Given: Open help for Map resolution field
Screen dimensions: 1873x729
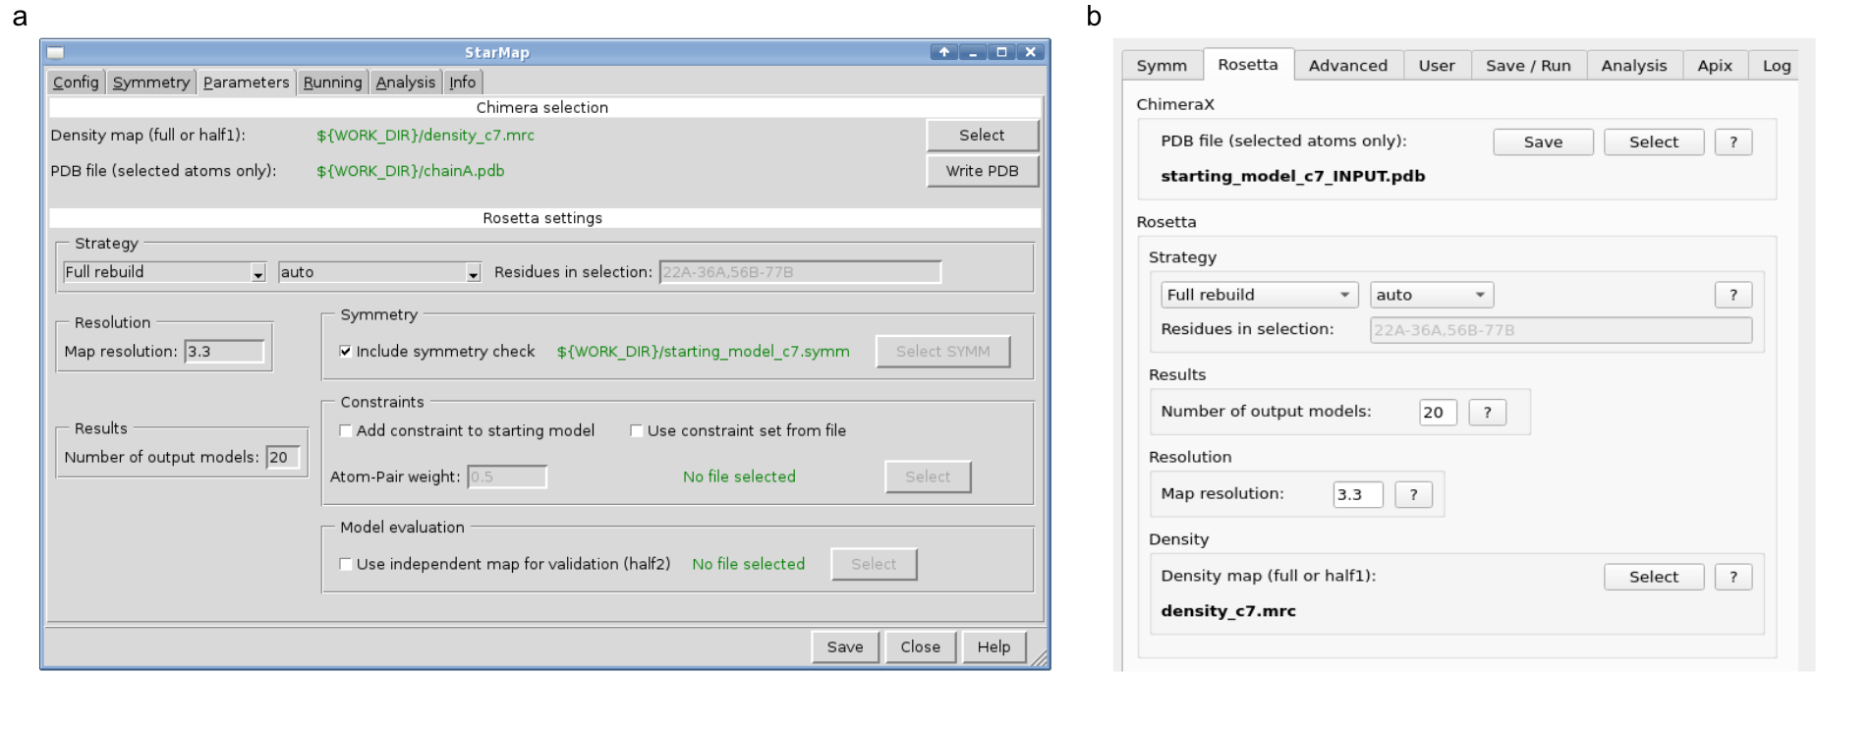Looking at the screenshot, I should click(x=1413, y=494).
